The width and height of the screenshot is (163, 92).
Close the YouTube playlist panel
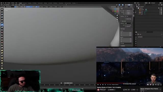click(x=160, y=89)
